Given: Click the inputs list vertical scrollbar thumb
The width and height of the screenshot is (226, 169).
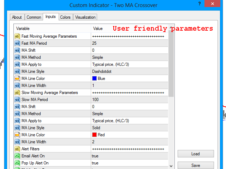Looking at the screenshot, I should [171, 63].
